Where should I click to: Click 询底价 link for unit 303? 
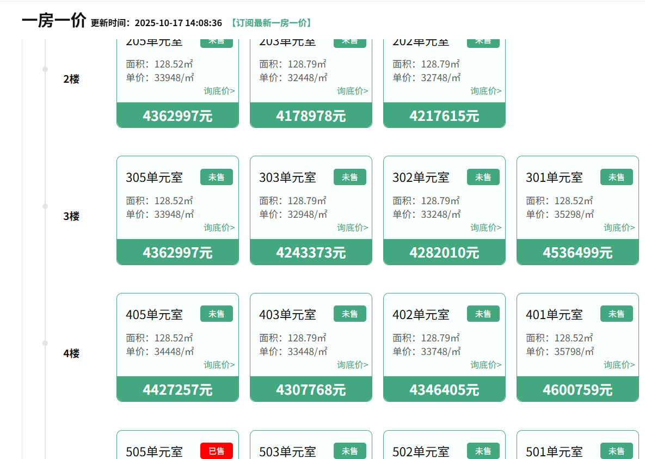[x=352, y=228]
